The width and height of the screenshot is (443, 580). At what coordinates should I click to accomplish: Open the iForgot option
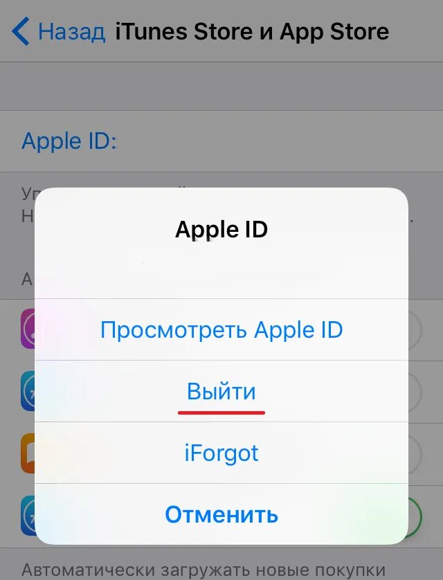221,453
